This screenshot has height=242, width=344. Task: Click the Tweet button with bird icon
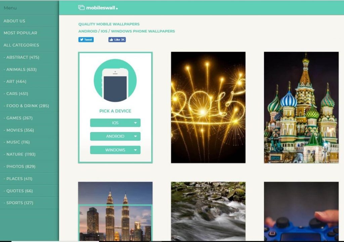point(86,40)
